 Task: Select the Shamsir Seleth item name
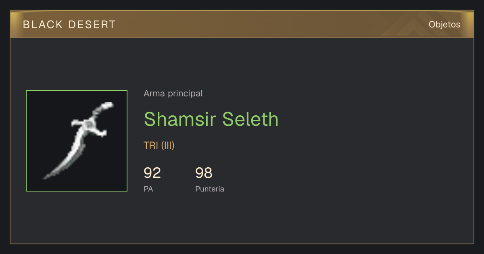pyautogui.click(x=211, y=119)
